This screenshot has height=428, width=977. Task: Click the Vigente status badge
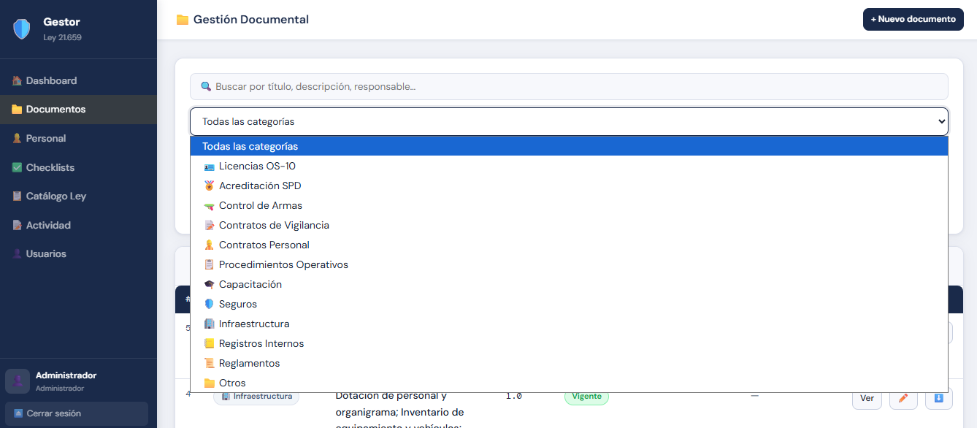[586, 397]
